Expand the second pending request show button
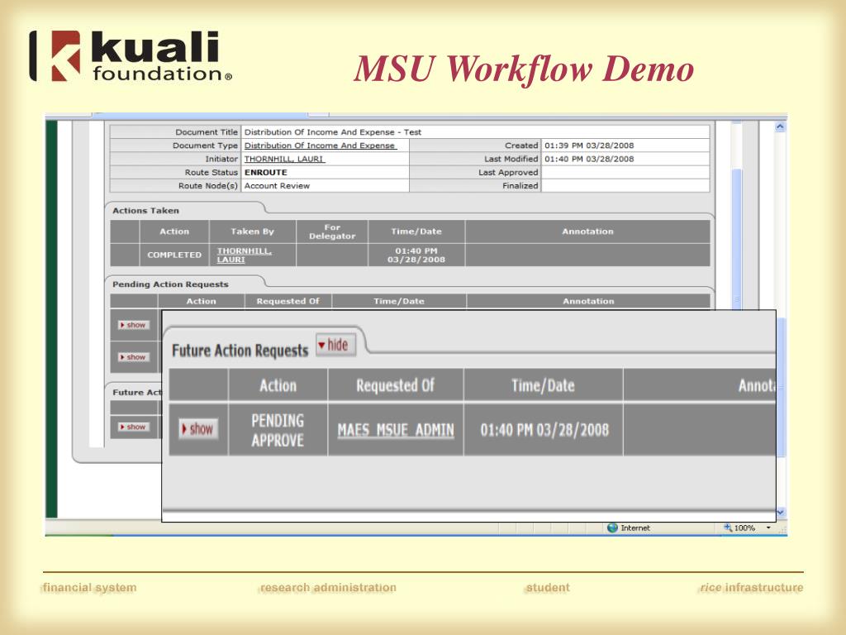The image size is (846, 635). [133, 357]
